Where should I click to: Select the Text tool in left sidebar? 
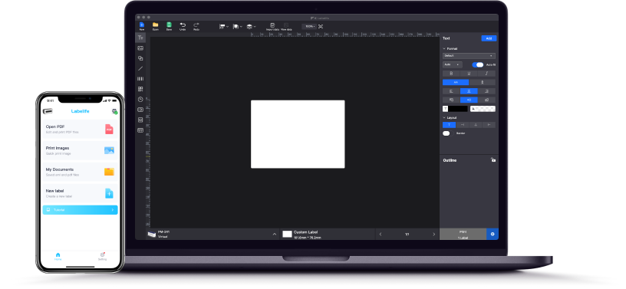pos(140,38)
